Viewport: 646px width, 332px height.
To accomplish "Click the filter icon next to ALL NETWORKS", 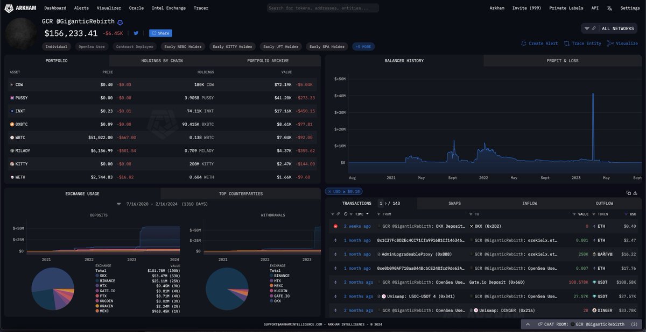I will pos(586,28).
